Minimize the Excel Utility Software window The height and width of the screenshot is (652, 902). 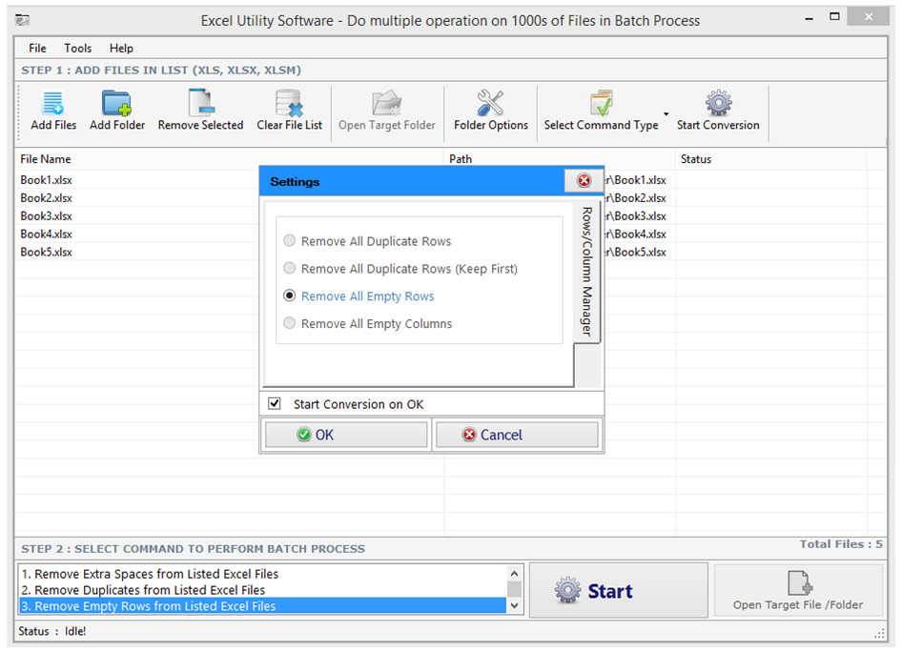pyautogui.click(x=810, y=19)
